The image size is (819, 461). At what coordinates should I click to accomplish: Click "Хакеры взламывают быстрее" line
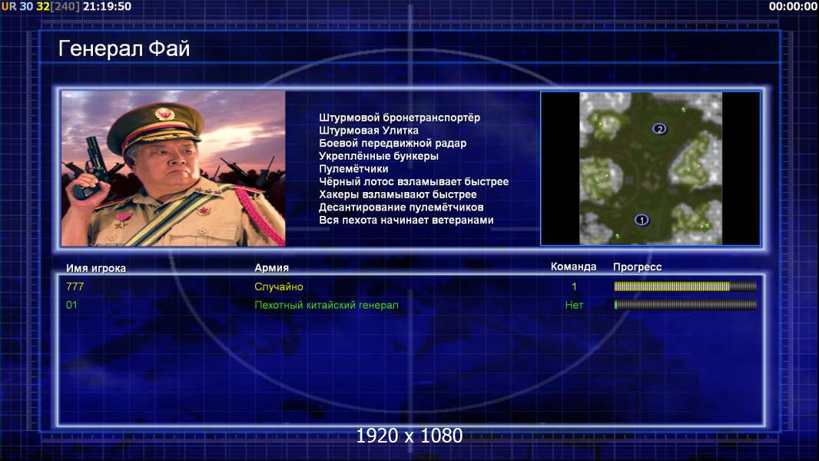398,194
